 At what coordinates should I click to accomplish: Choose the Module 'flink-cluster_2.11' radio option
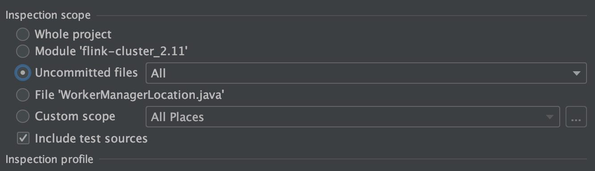coord(22,51)
